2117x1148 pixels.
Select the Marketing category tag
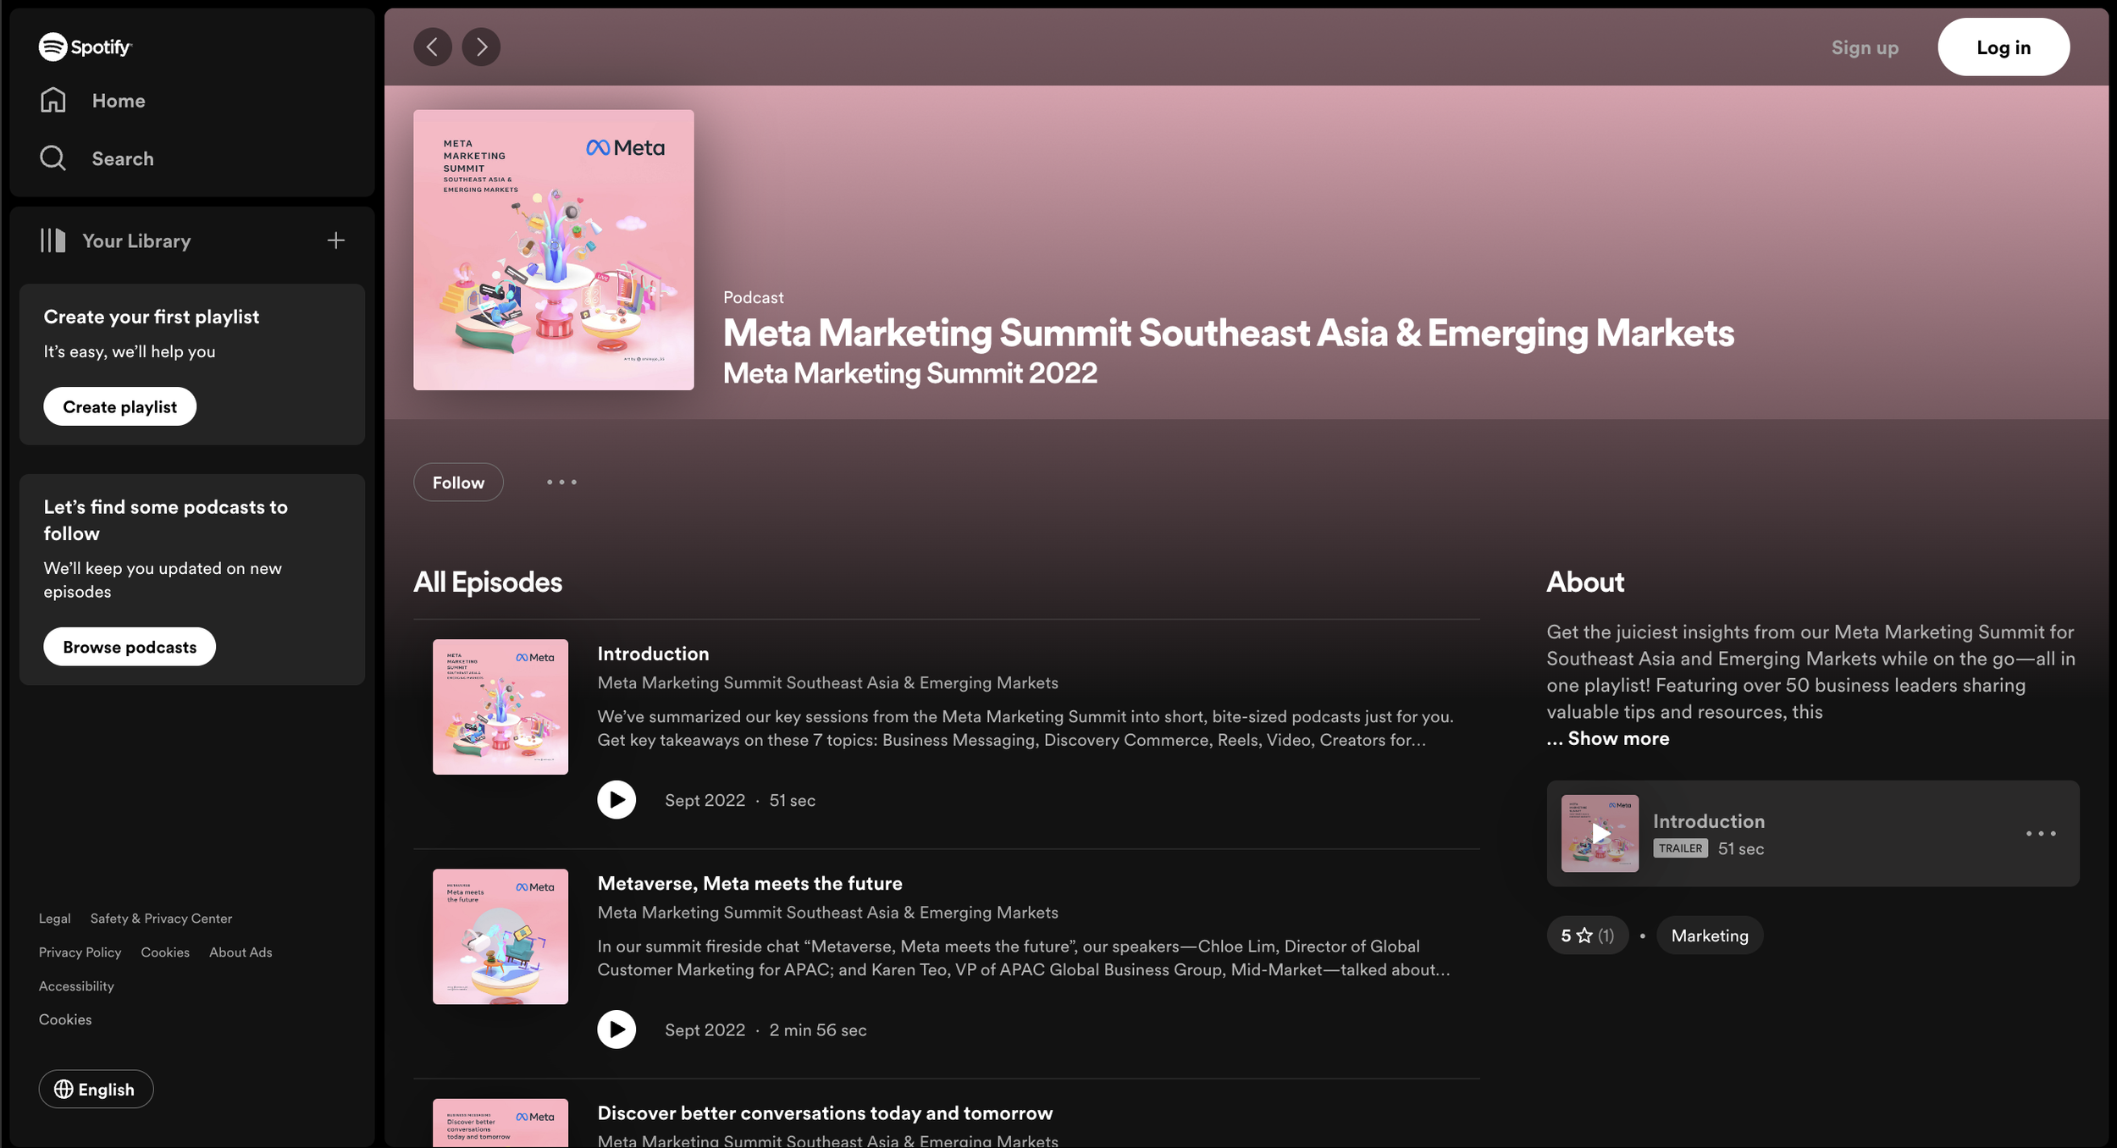tap(1709, 935)
